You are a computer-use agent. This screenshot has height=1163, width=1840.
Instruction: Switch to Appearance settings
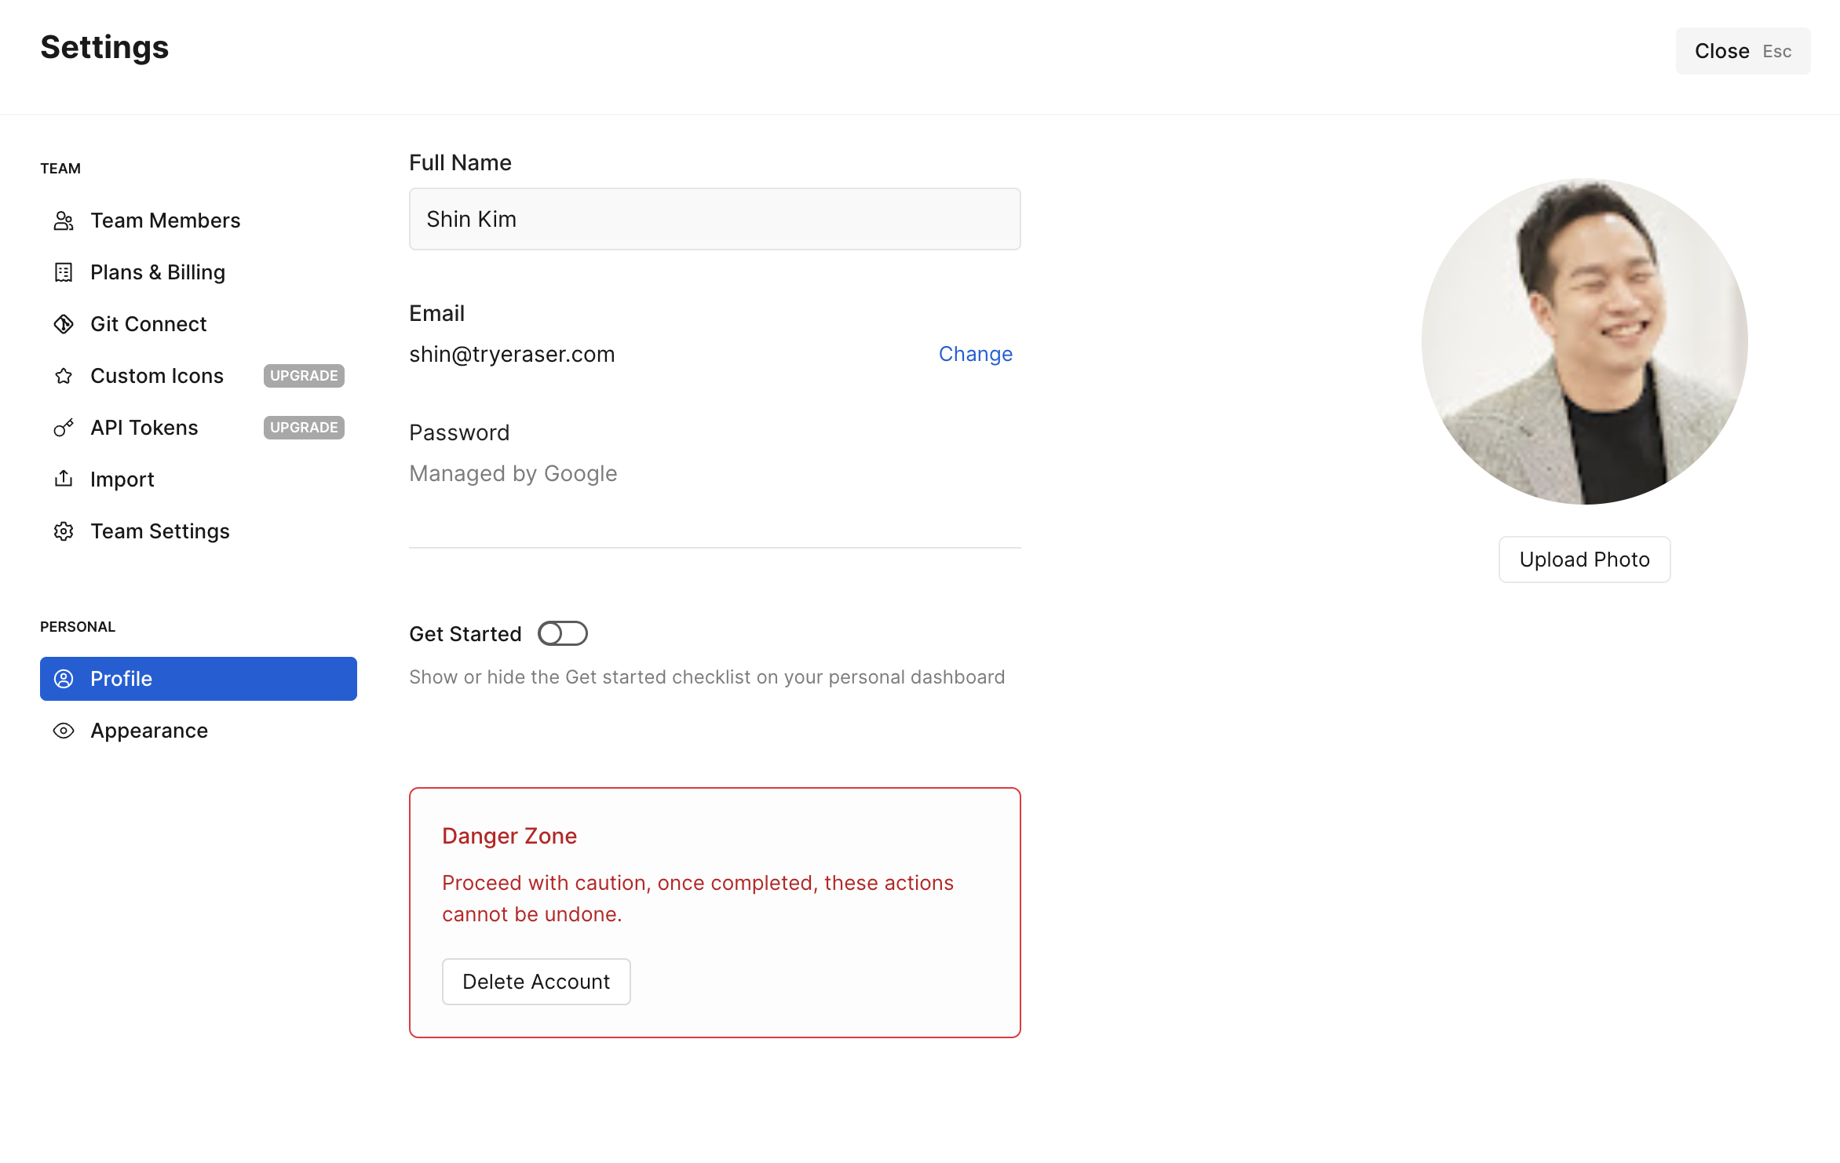199,731
